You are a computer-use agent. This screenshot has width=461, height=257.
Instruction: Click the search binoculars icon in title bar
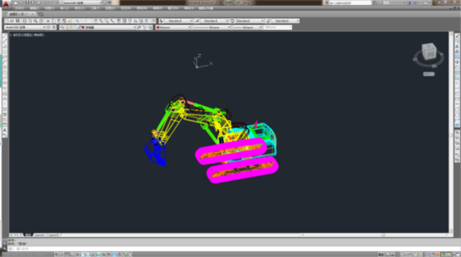375,3
